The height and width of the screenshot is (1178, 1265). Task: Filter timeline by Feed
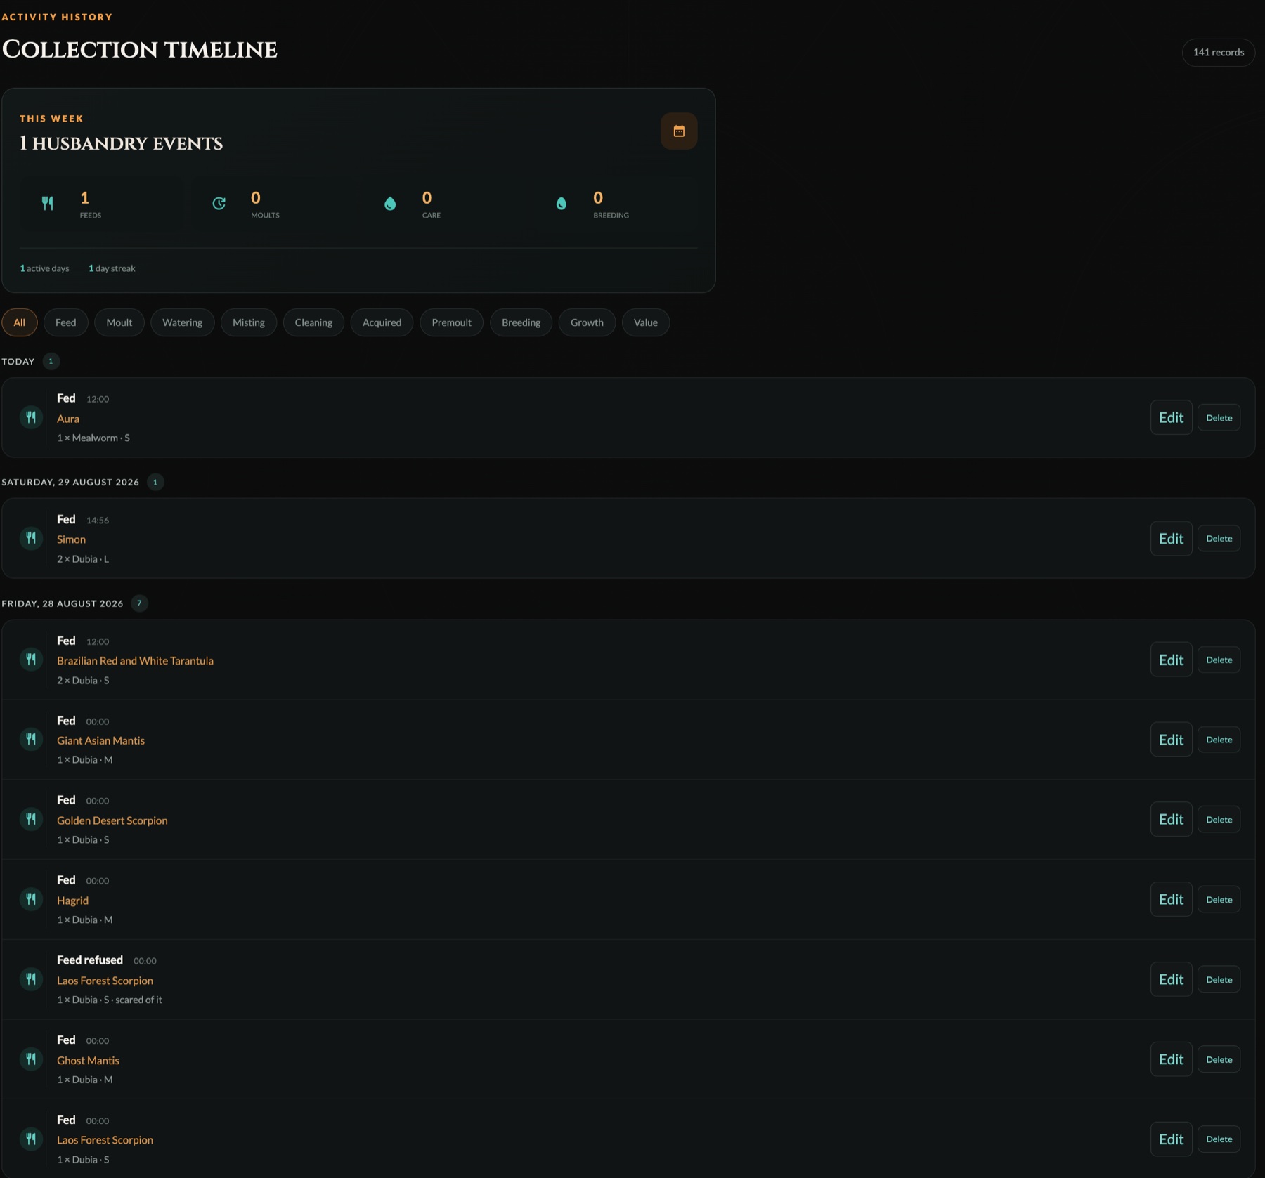[x=66, y=322]
